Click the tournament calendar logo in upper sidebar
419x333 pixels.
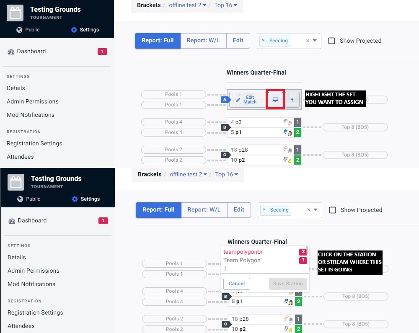click(15, 13)
